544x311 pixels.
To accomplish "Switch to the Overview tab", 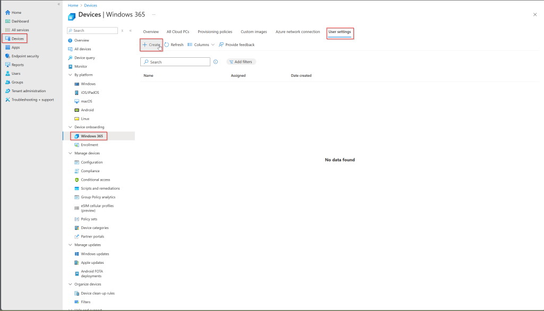I will (x=151, y=31).
